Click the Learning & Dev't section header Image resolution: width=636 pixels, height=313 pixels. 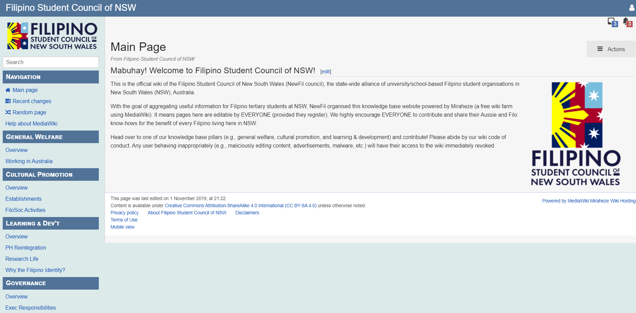click(x=51, y=223)
